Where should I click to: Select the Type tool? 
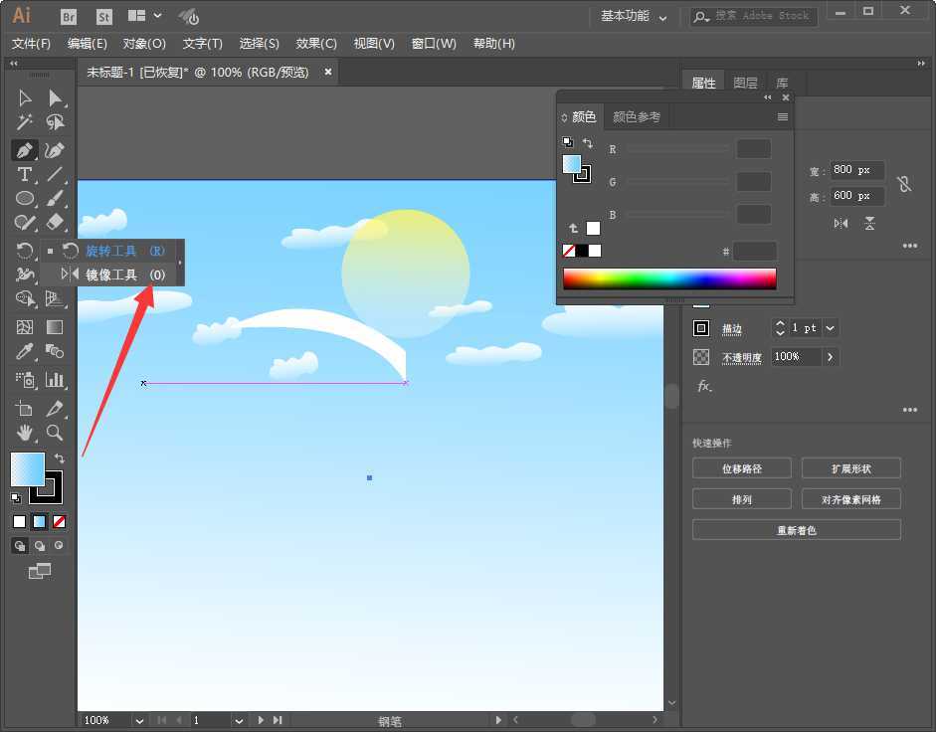22,174
